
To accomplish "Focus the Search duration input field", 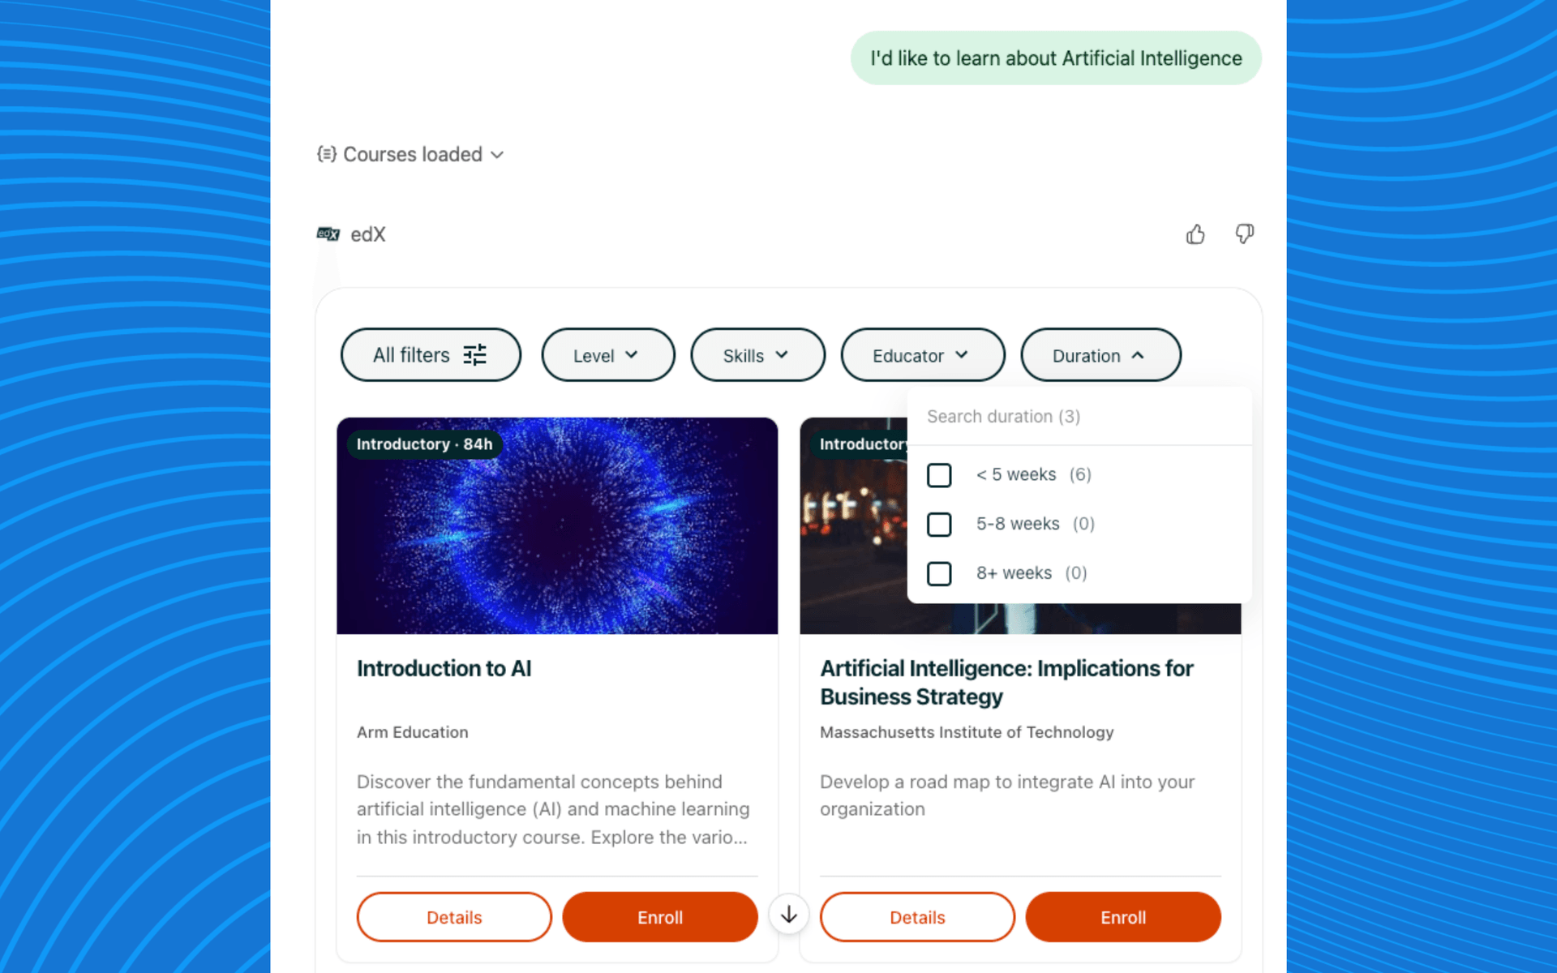I will 1079,417.
